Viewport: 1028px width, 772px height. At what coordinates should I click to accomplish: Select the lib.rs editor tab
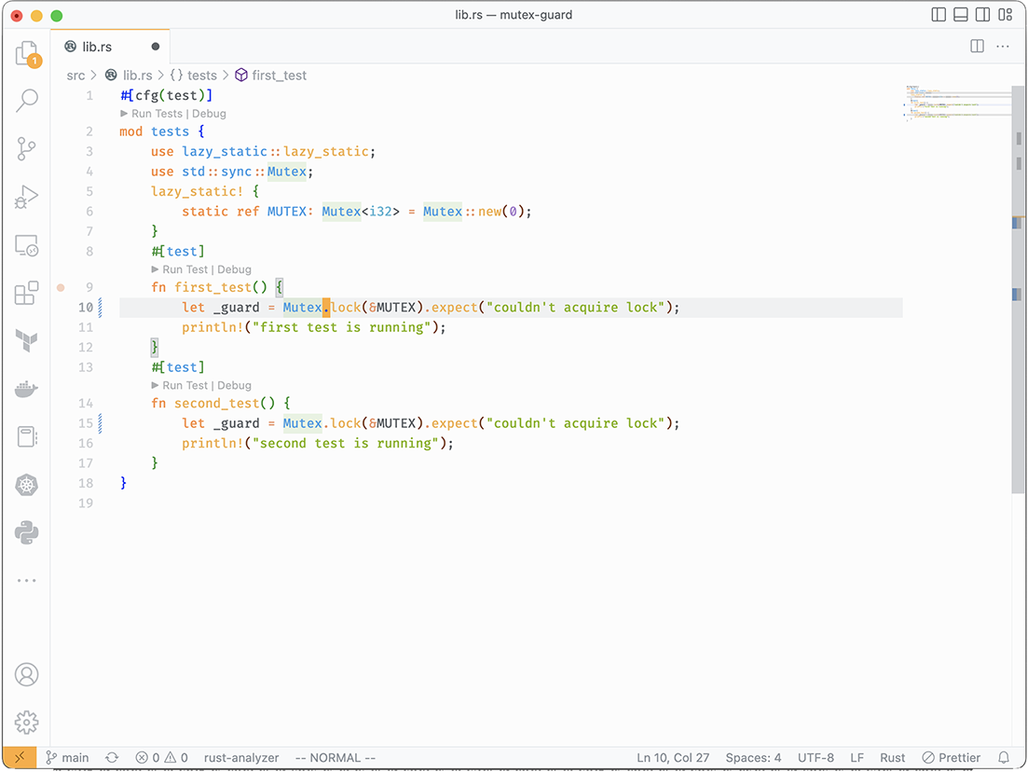(x=109, y=47)
